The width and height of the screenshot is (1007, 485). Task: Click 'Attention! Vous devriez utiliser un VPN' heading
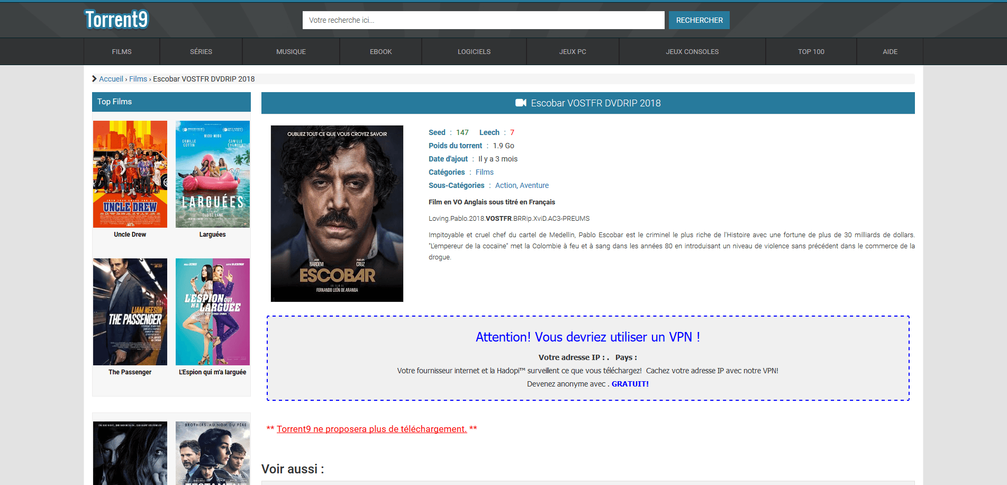point(588,337)
